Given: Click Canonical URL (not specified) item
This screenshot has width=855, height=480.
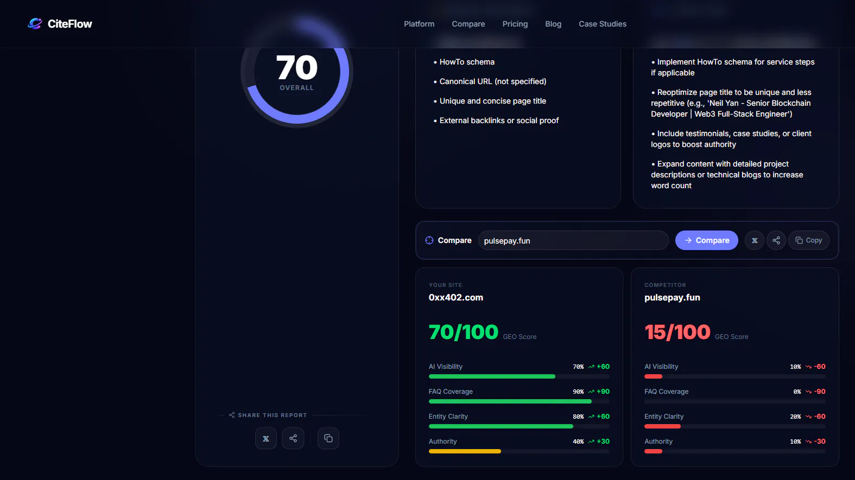Looking at the screenshot, I should [490, 81].
